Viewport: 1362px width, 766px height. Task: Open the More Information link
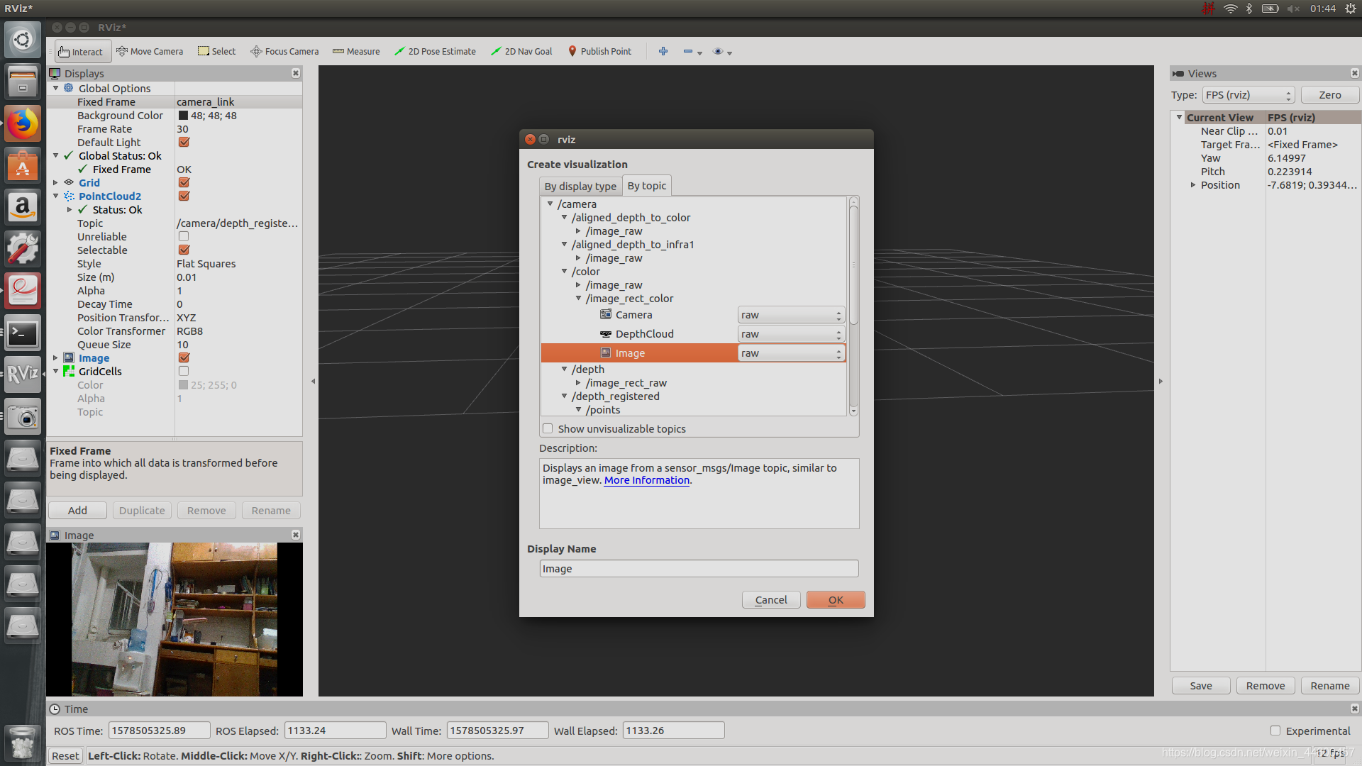(646, 480)
